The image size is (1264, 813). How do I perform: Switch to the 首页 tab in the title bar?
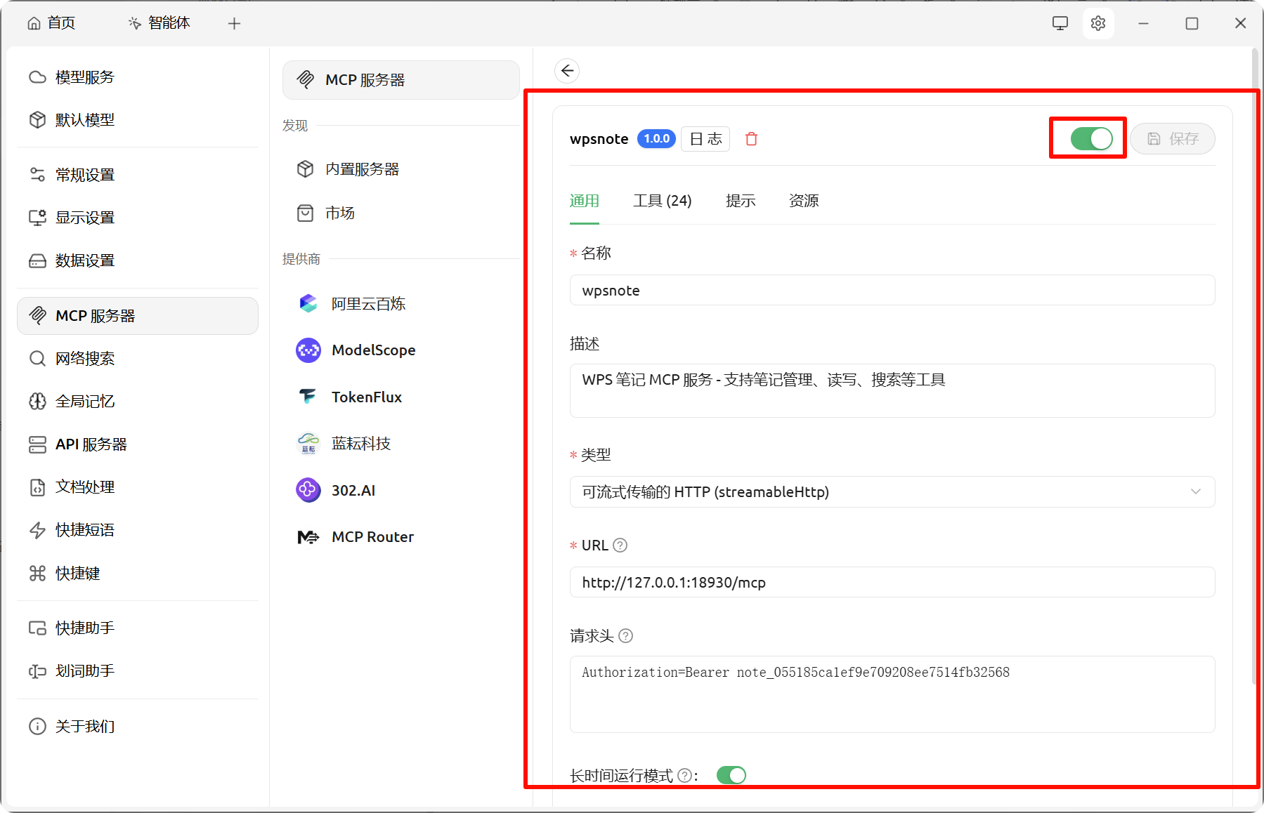(51, 23)
